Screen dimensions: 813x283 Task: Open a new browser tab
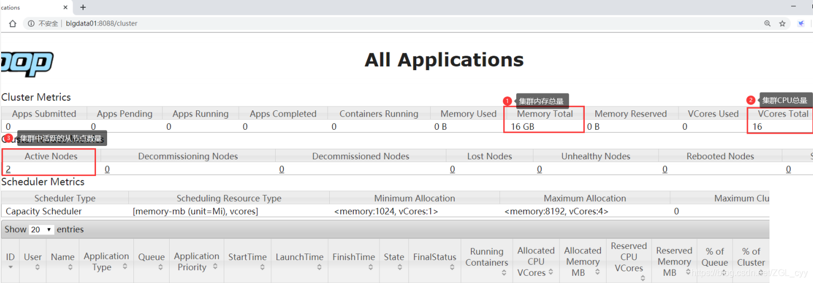click(83, 7)
